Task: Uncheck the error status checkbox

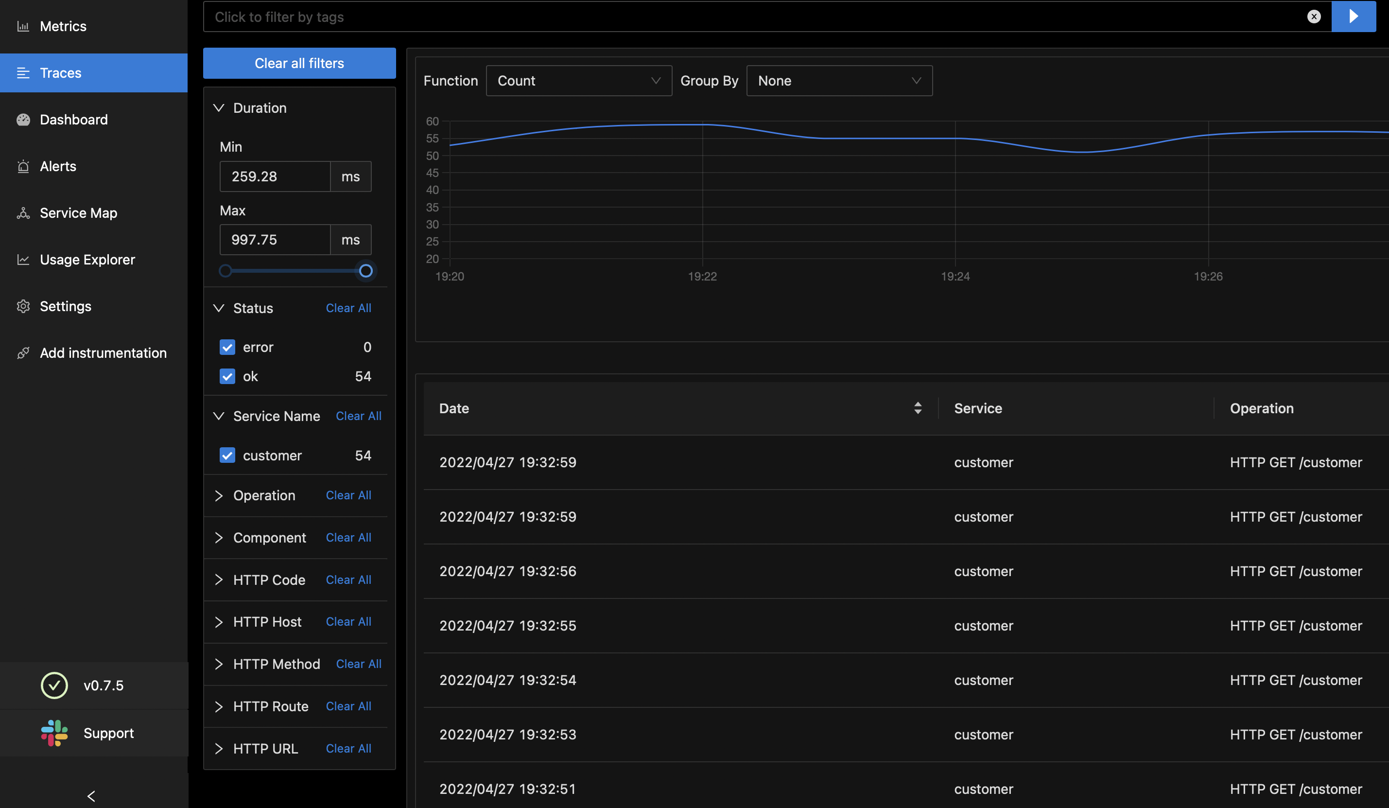Action: pyautogui.click(x=227, y=347)
